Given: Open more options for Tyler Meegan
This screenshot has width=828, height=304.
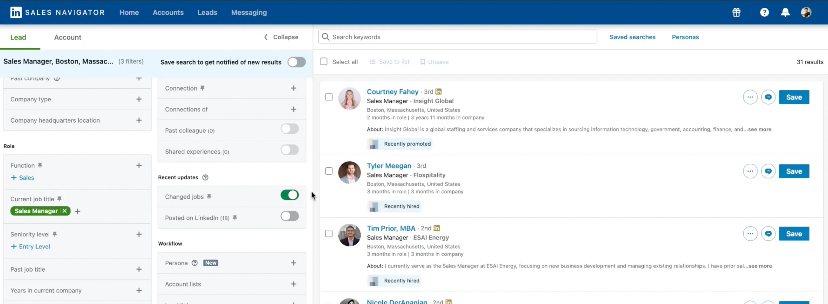Looking at the screenshot, I should (750, 171).
